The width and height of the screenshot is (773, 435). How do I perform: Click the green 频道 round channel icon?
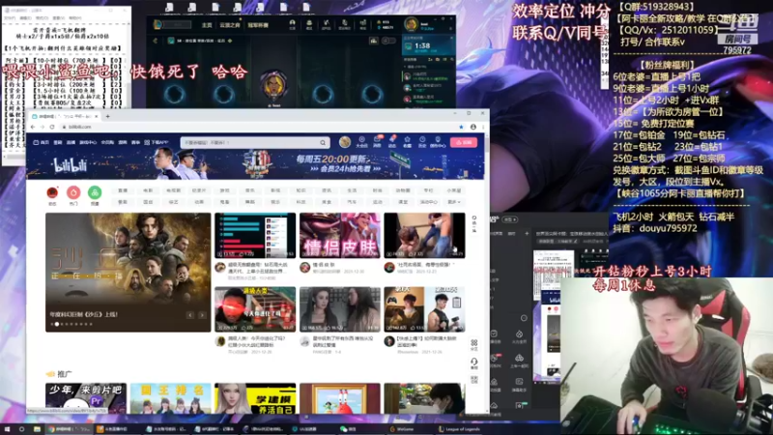(95, 194)
